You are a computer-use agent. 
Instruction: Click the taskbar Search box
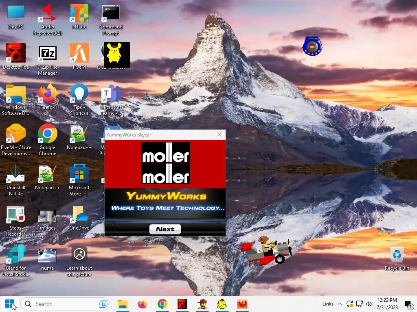tap(65, 304)
